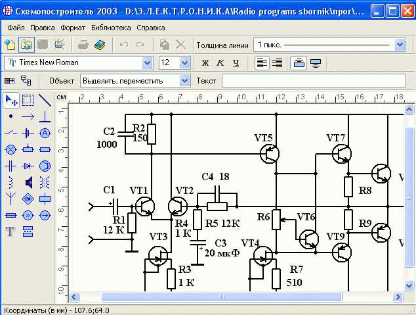Open the line thickness dropdown
The image size is (416, 315).
(400, 45)
